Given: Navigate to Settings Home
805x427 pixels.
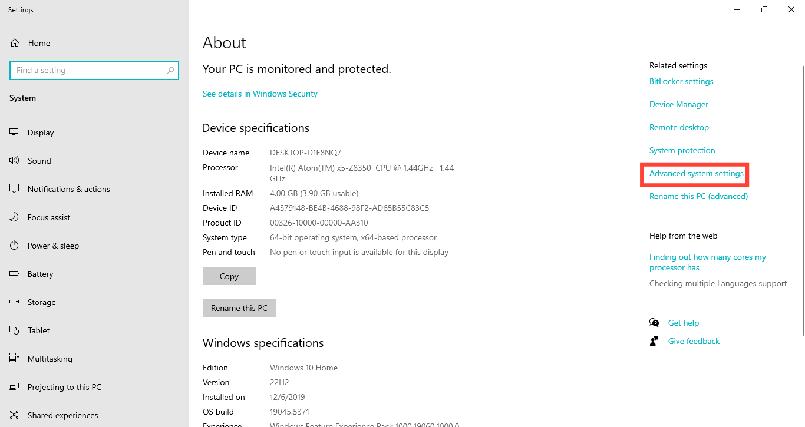Looking at the screenshot, I should (39, 42).
